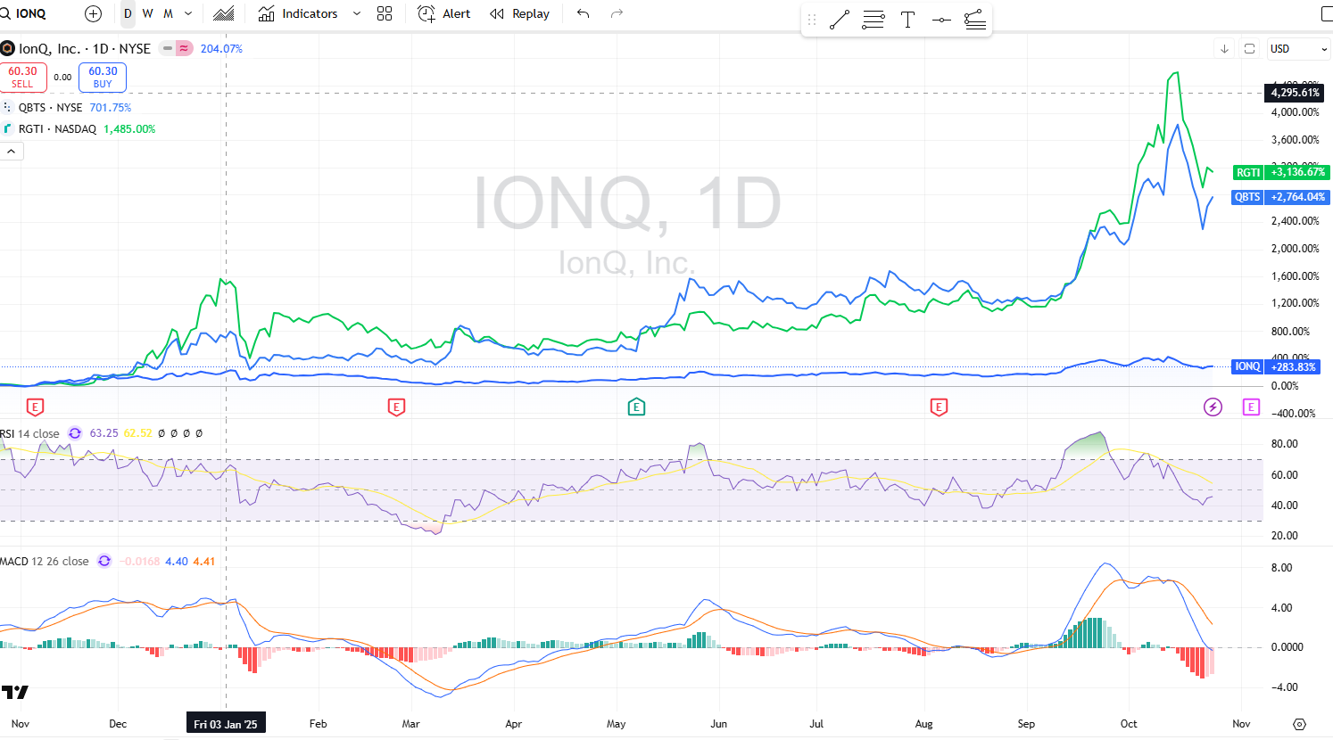Start bar Replay mode
The height and width of the screenshot is (740, 1333).
pos(519,13)
